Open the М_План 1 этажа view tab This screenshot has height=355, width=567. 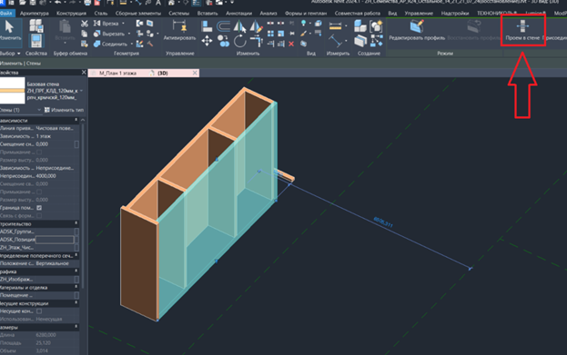tap(118, 73)
